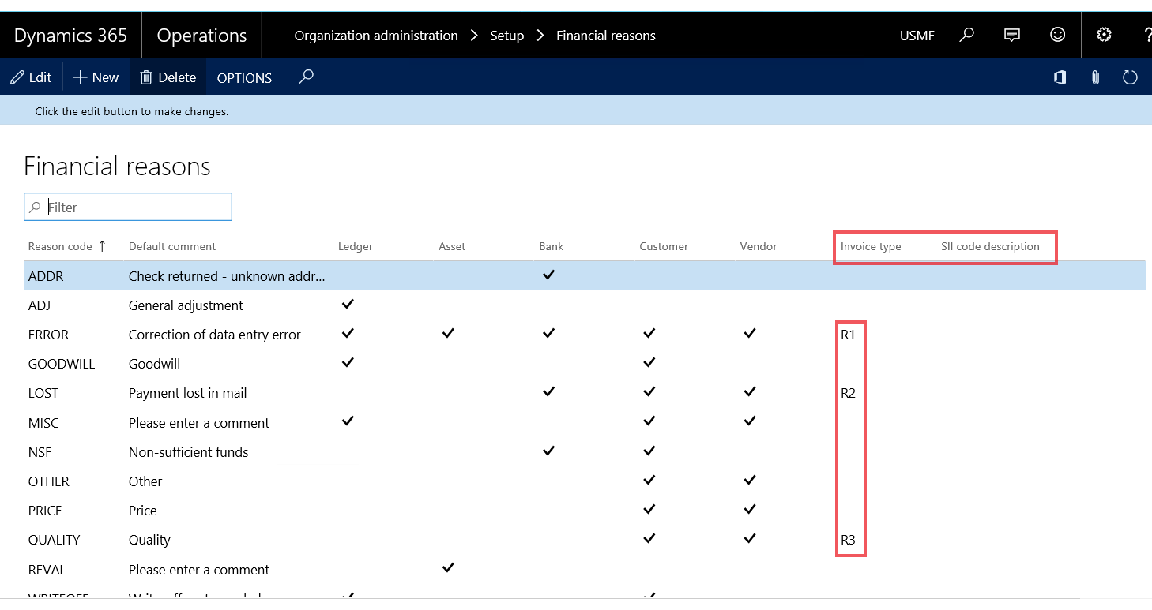Image resolution: width=1152 pixels, height=610 pixels.
Task: Click Default comment column header
Action: (172, 246)
